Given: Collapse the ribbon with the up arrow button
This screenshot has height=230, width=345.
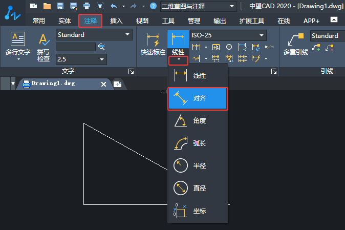Looking at the screenshot, I should 334,19.
